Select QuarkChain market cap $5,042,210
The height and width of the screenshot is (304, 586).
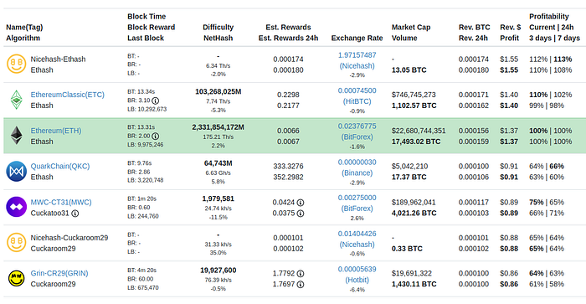pyautogui.click(x=409, y=166)
